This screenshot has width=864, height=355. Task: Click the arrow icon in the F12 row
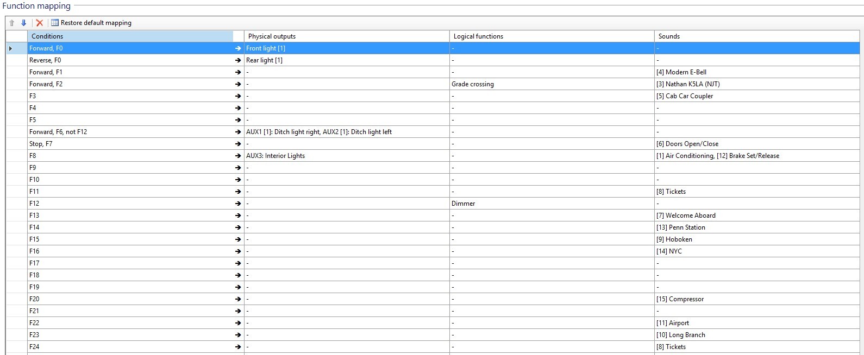tap(237, 204)
